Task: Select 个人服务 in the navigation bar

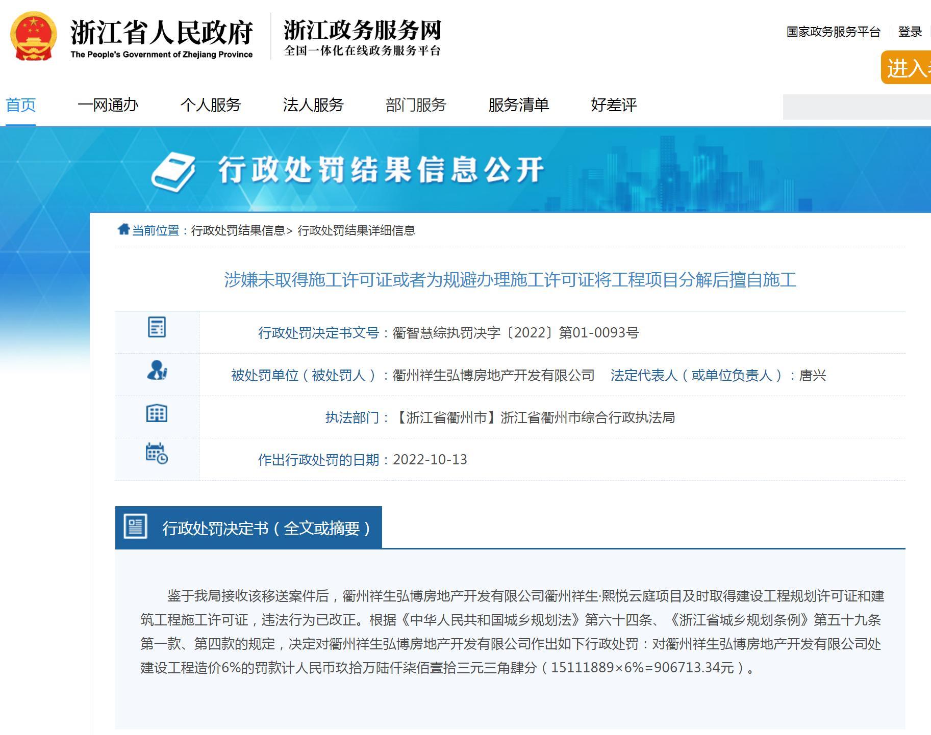Action: pyautogui.click(x=211, y=106)
